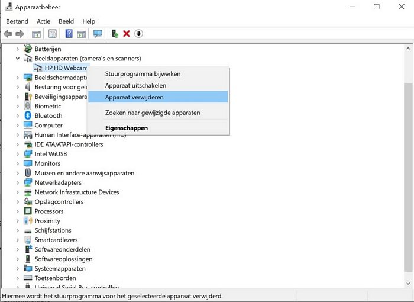The width and height of the screenshot is (414, 302).
Task: Expand the Toetsenborden chevron
Action: point(18,278)
